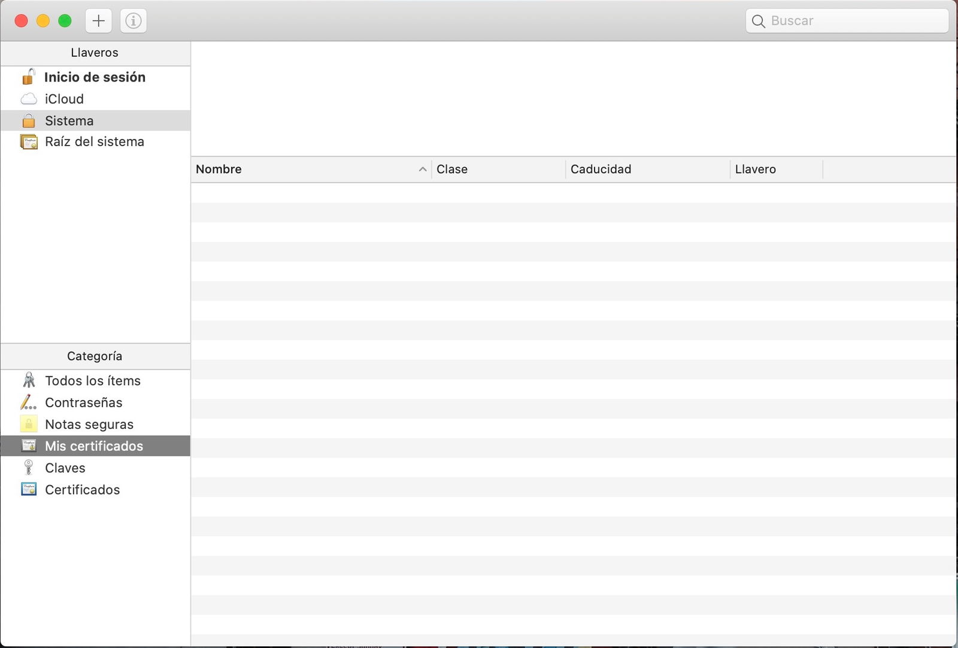Click the open padlock icon of Inicio de sesión
Viewport: 958px width, 648px height.
click(x=28, y=77)
